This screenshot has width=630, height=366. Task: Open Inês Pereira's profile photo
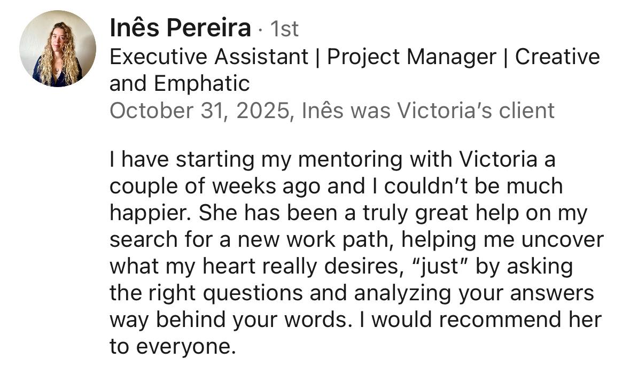58,48
